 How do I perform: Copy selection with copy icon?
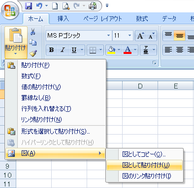[33, 43]
